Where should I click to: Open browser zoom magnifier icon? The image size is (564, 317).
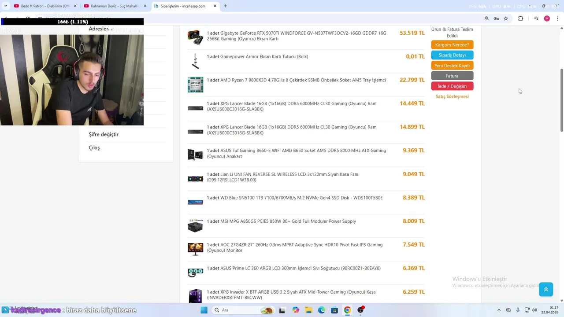point(487,18)
